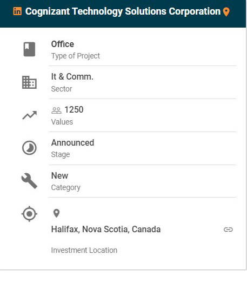Click the Investment Location label
The height and width of the screenshot is (307, 247).
click(84, 250)
